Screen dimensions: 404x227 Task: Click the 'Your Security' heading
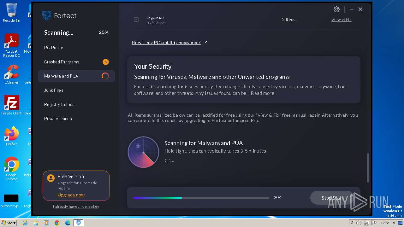tap(153, 67)
